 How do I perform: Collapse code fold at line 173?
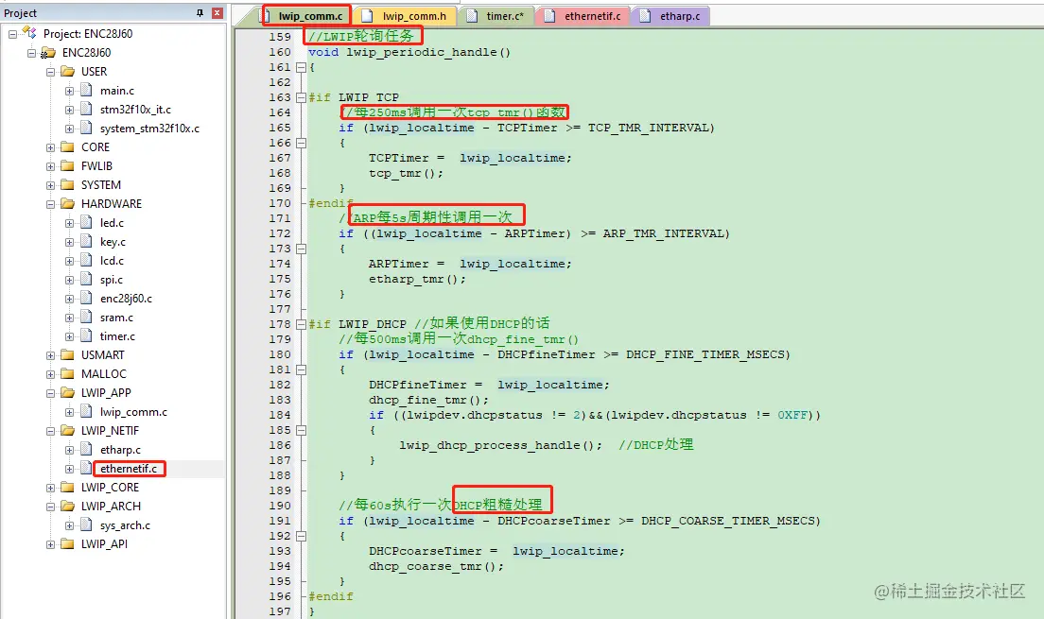(x=301, y=249)
